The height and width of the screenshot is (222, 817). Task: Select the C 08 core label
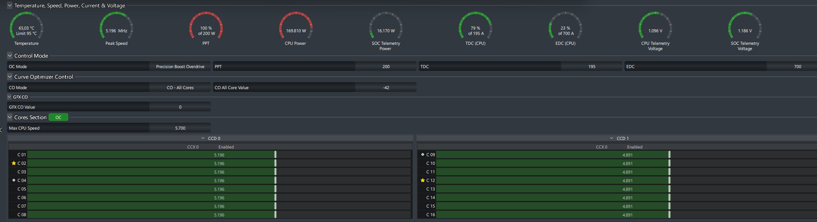tap(22, 215)
